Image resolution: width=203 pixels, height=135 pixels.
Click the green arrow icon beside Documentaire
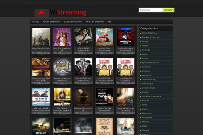click(141, 88)
